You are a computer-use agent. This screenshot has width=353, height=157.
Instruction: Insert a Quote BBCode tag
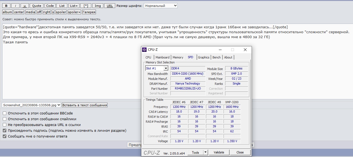click(37, 6)
